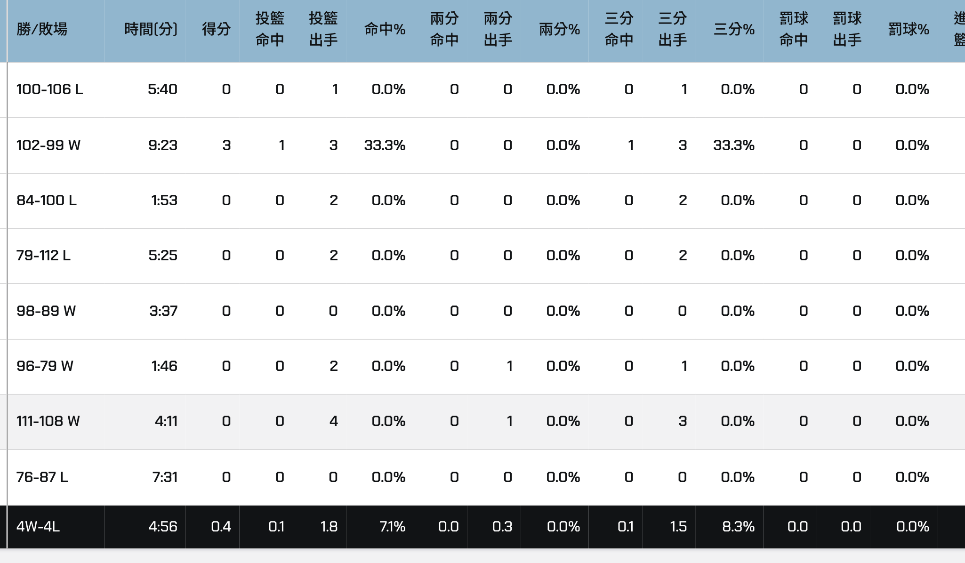Viewport: 965px width, 563px height.
Task: Select the 三分出手 column header
Action: (x=673, y=30)
